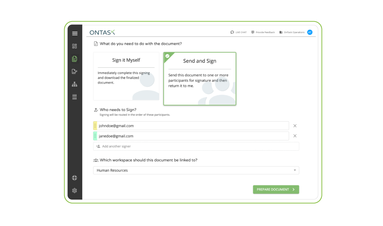Click Provide Feedback in the header

pyautogui.click(x=263, y=32)
